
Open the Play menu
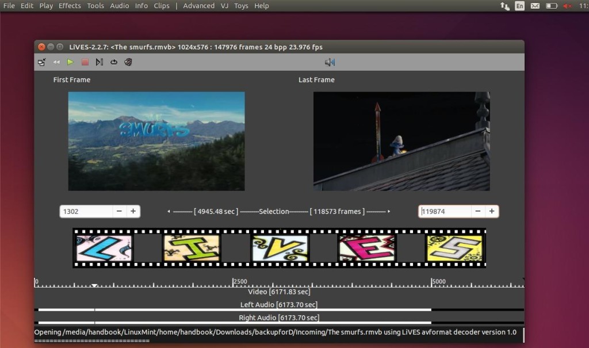coord(46,6)
